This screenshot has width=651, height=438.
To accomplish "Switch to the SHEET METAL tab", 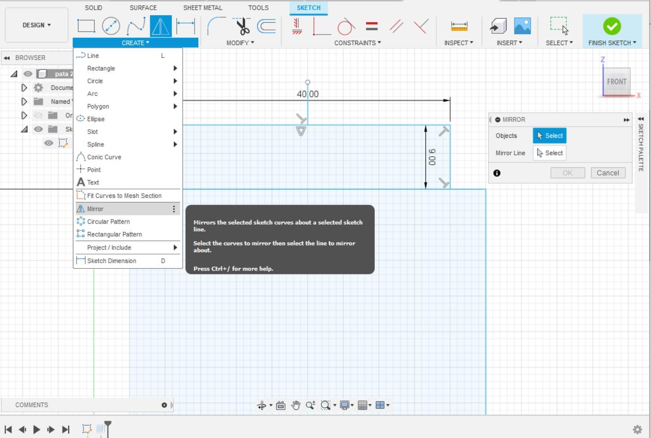I will coord(203,8).
